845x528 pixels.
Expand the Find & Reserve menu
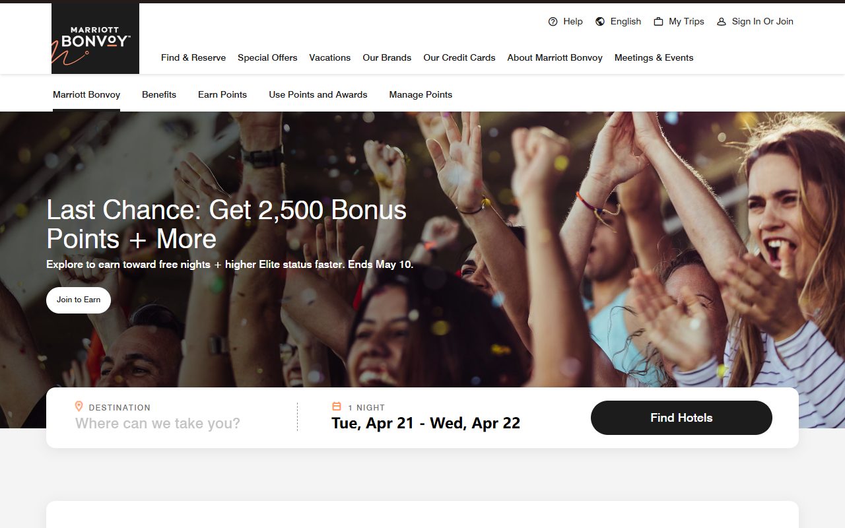(193, 58)
